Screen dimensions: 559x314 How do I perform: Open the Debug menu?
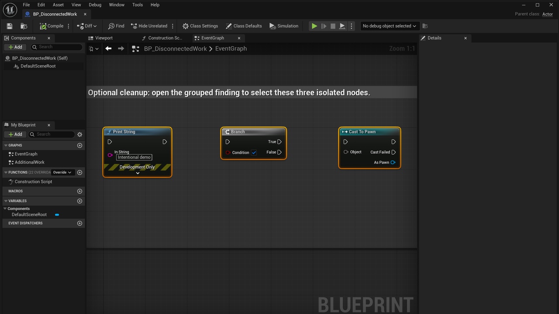coord(95,5)
